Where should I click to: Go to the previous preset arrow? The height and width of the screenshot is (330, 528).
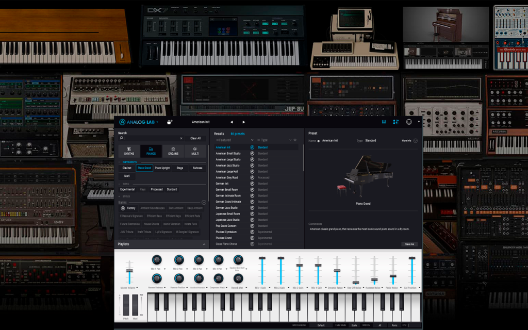click(x=232, y=122)
